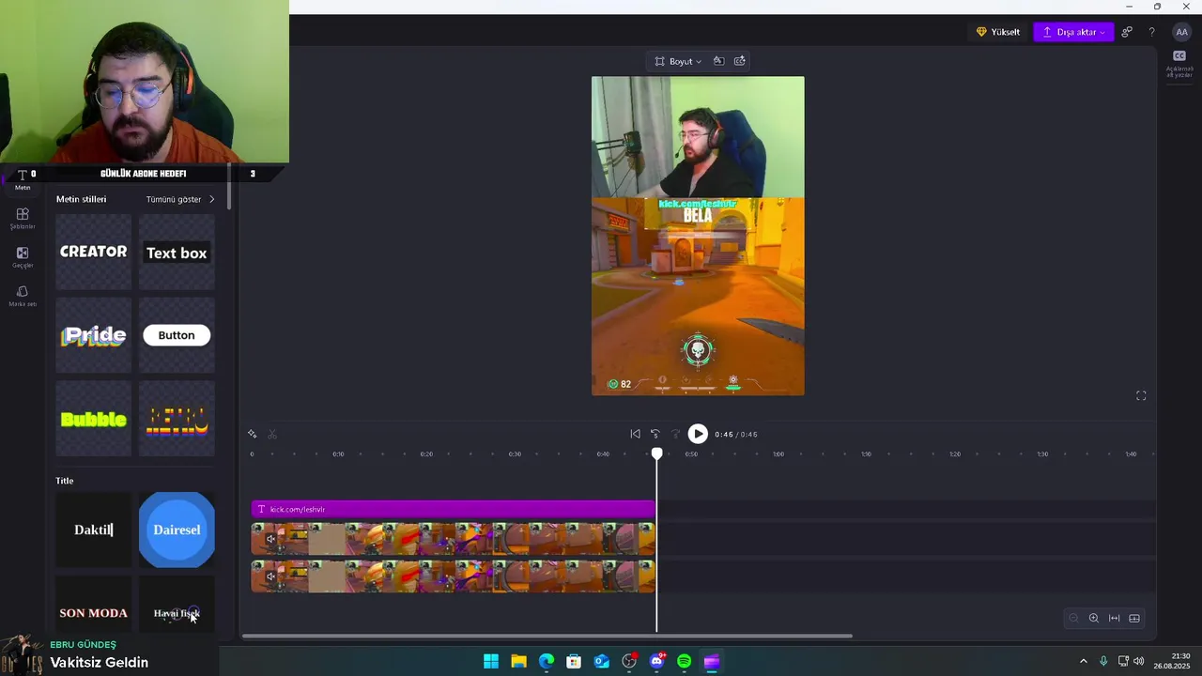Fit timeline to screen icon
Screen dimensions: 1202x676
1115,618
